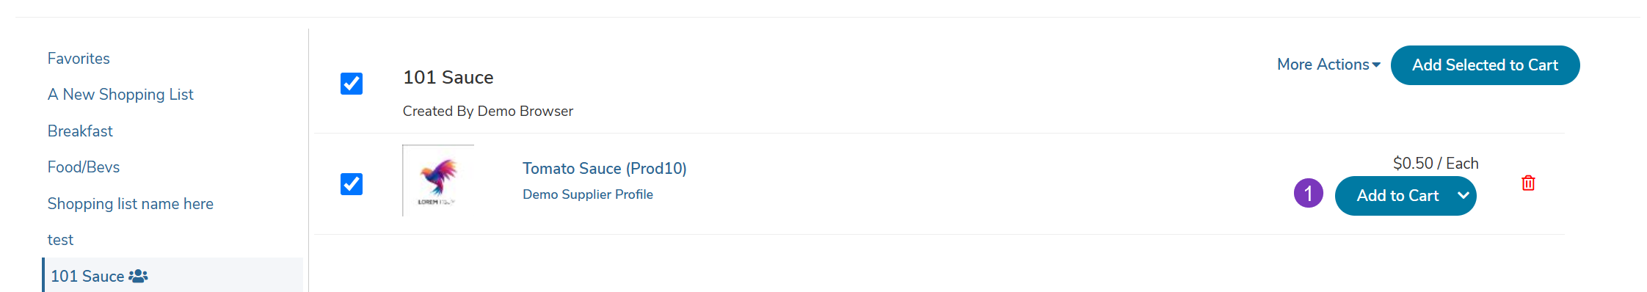The image size is (1647, 292).
Task: Delete Tomato Sauce with the red trash icon
Action: pos(1528,183)
